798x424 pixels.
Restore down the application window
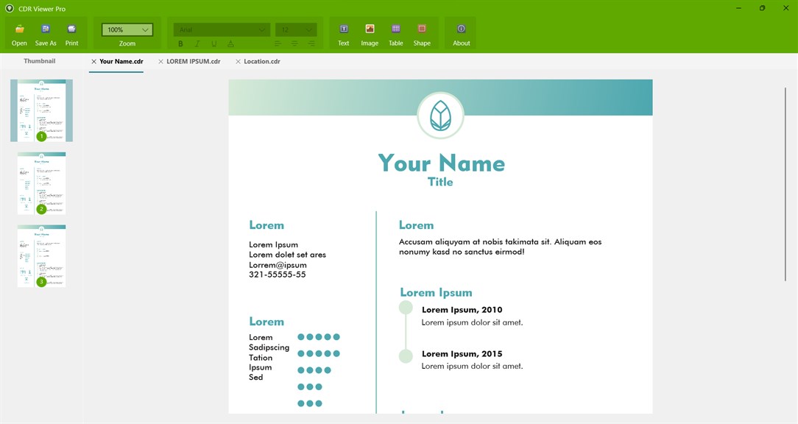(762, 8)
